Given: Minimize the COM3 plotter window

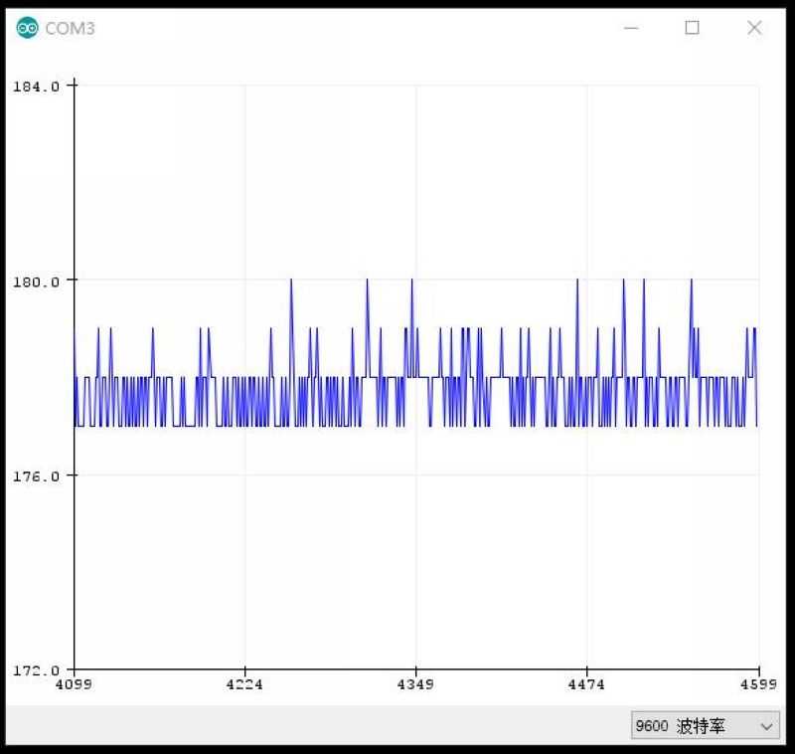Looking at the screenshot, I should (631, 28).
